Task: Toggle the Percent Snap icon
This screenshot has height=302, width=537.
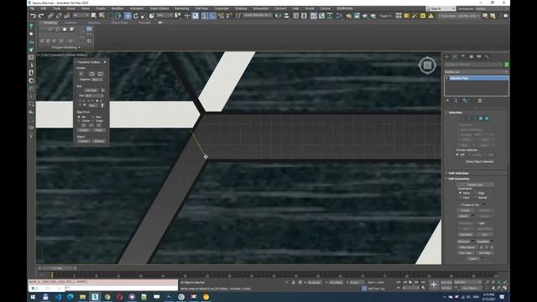Action: (x=221, y=16)
